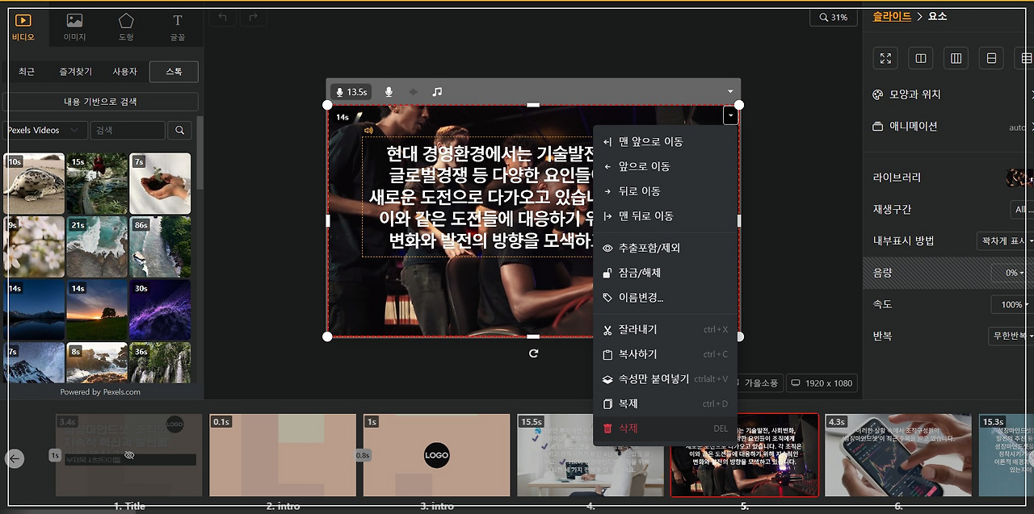Choose 맨 앞으로 이동 from context menu
This screenshot has height=514, width=1034.
pos(666,142)
